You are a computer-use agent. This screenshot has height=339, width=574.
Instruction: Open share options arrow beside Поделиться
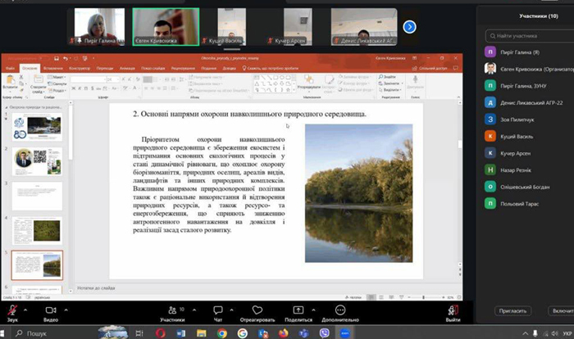[x=313, y=310]
